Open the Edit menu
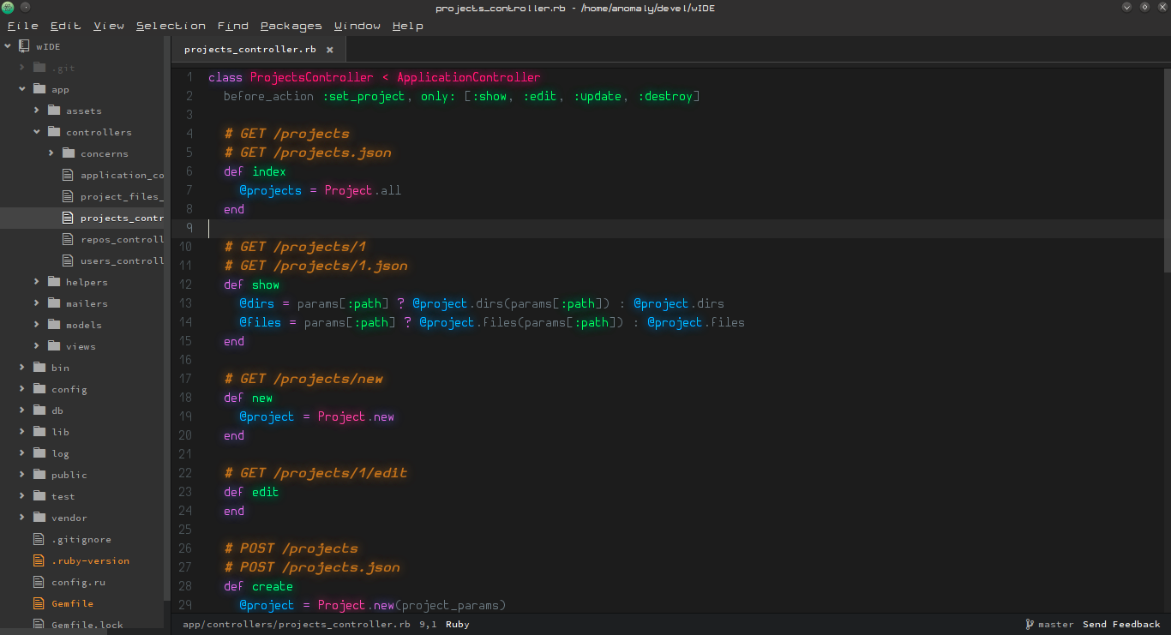 tap(65, 26)
